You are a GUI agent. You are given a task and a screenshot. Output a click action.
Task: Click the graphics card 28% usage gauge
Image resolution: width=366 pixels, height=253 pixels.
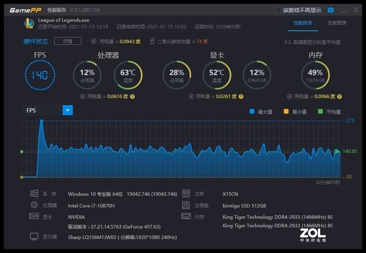click(x=177, y=75)
